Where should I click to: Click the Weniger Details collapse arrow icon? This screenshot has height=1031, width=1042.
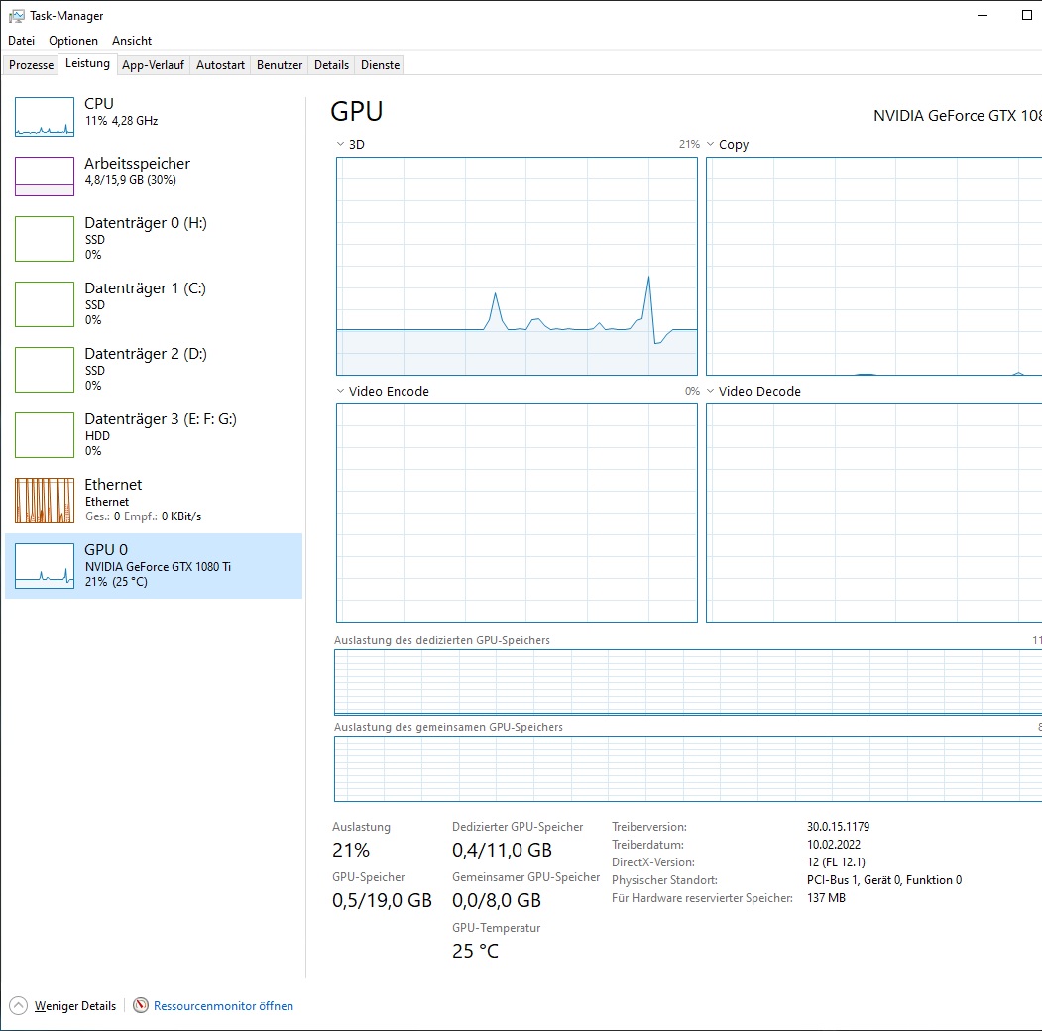(19, 1006)
